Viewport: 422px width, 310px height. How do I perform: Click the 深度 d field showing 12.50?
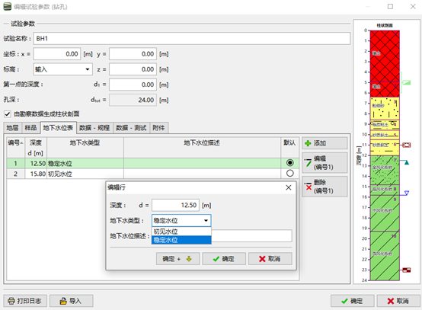175,206
